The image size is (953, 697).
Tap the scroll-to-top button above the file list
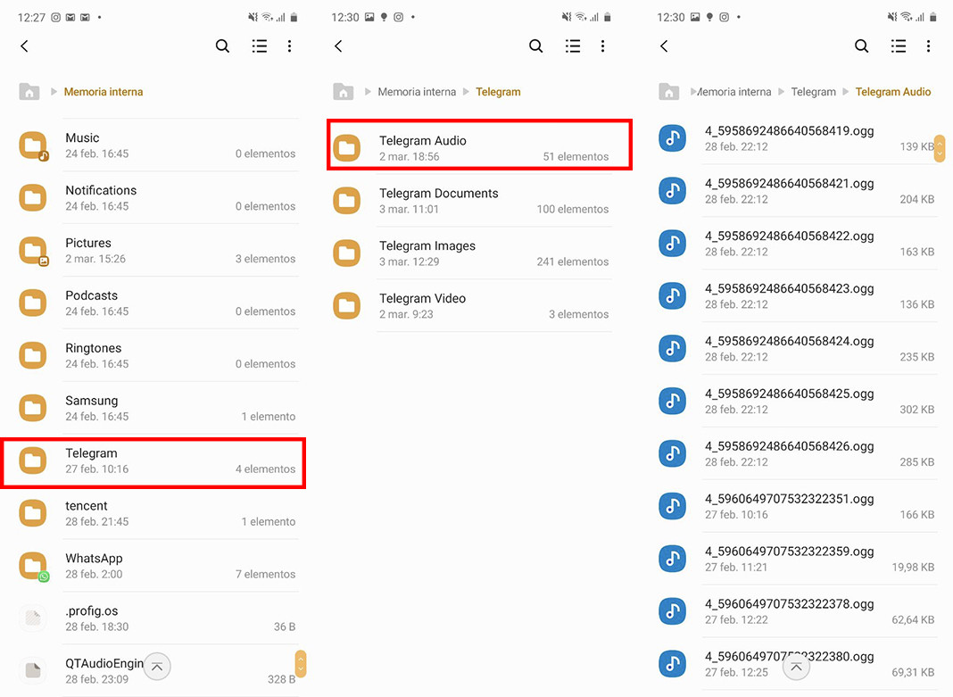point(796,667)
